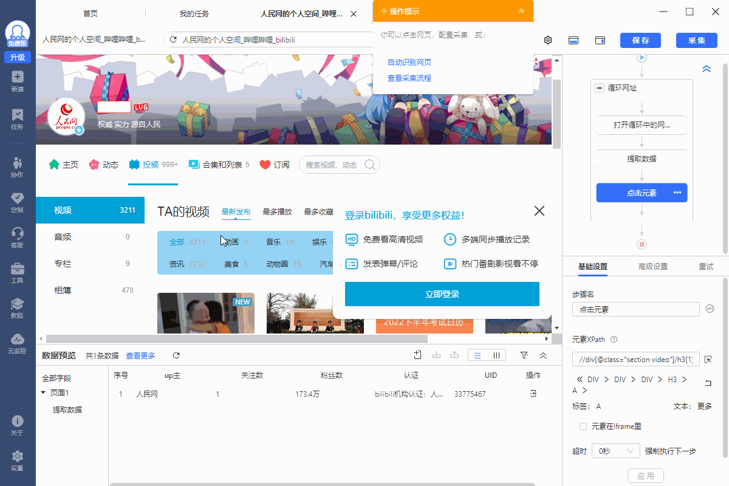This screenshot has width=729, height=486.
Task: Open the 重试 tab
Action: (706, 267)
